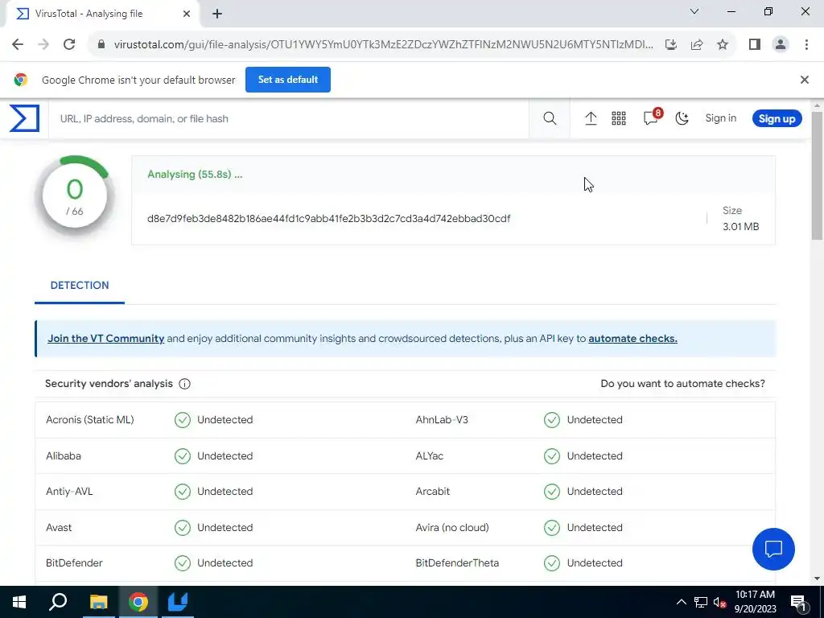Screen dimensions: 824x618
Task: Click the muted volume tray icon
Action: click(720, 602)
